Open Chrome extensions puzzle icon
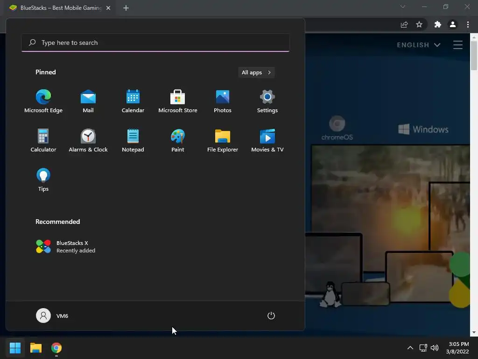The width and height of the screenshot is (478, 359). tap(438, 25)
